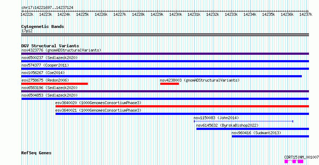Image resolution: width=319 pixels, height=165 pixels.
Task: Click the thin nsv1150083 John2014 line
Action: coord(243,121)
